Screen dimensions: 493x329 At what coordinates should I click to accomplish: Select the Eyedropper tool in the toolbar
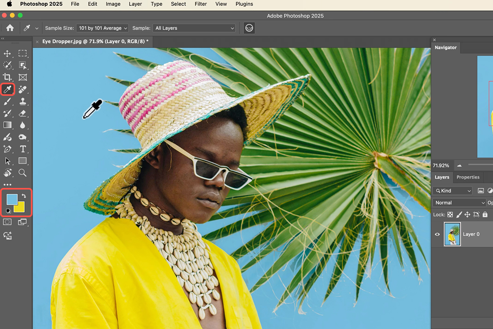click(x=7, y=89)
